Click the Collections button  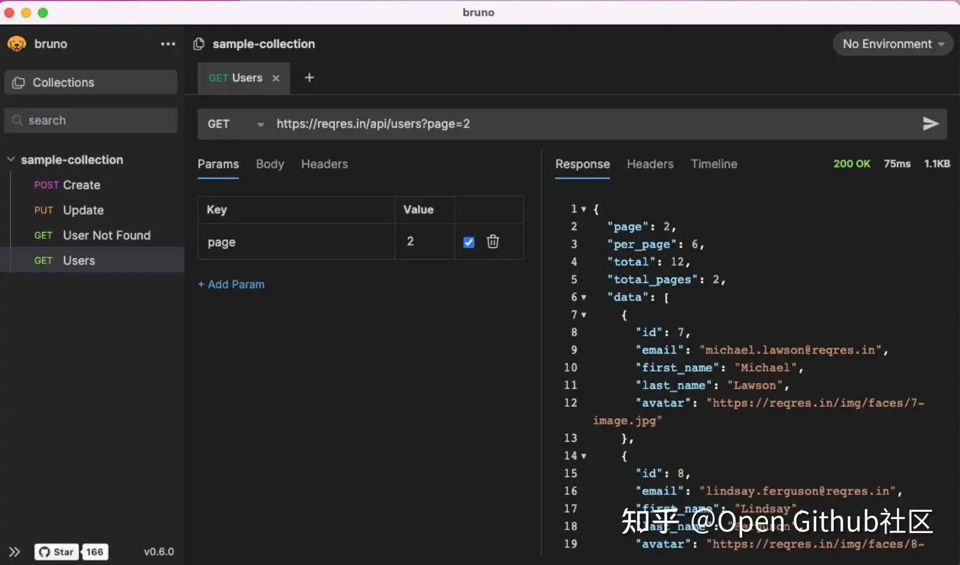(90, 82)
